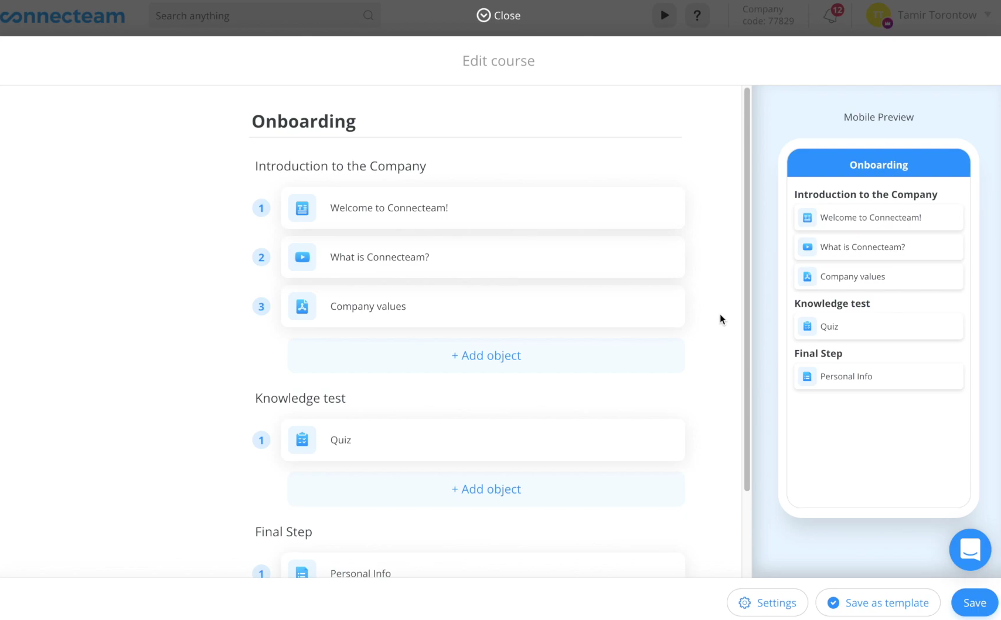Open the notifications bell icon
The width and height of the screenshot is (1001, 620).
831,15
